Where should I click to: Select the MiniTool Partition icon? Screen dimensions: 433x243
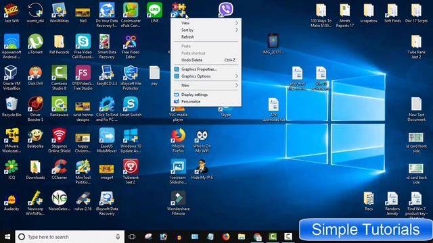coord(83,172)
